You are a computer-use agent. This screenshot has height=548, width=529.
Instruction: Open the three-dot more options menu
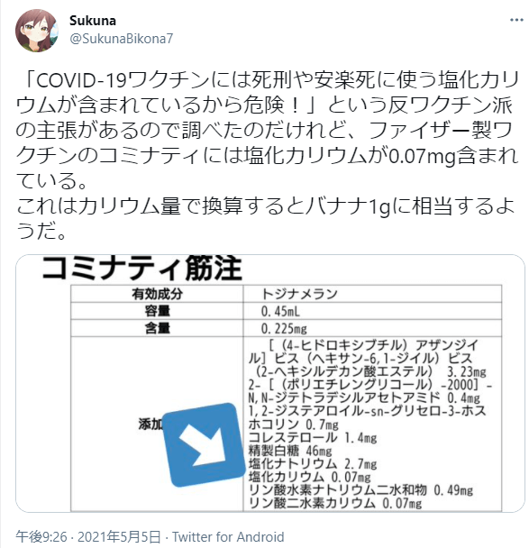point(516,20)
